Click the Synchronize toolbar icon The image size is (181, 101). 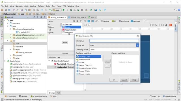9,10
